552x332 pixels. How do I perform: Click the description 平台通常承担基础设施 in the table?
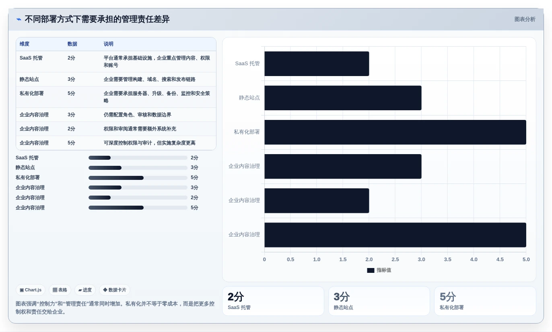157,62
